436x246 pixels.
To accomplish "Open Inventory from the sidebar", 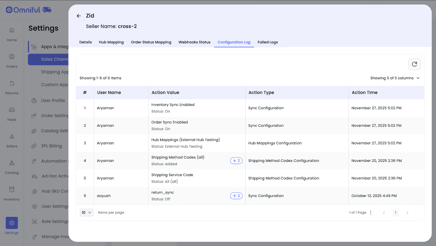I will 12,193.
